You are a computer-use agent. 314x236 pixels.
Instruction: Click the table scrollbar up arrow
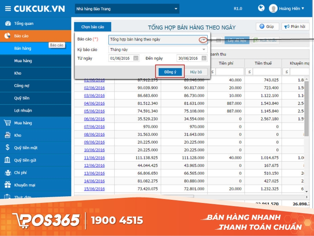click(x=307, y=79)
